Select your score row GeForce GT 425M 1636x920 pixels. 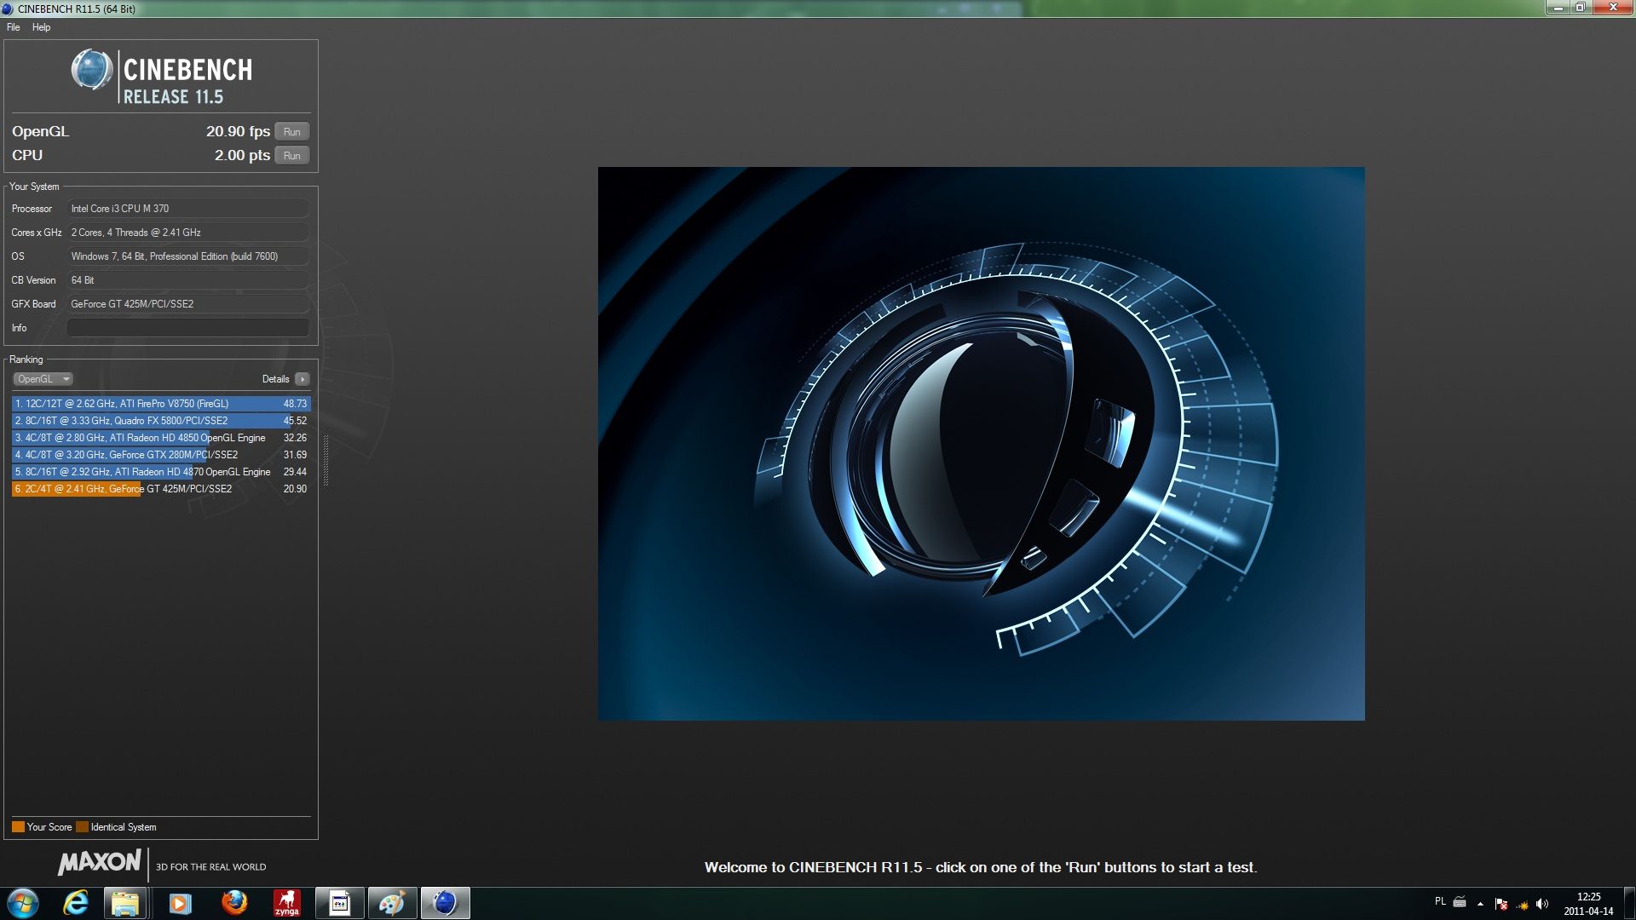(x=161, y=489)
